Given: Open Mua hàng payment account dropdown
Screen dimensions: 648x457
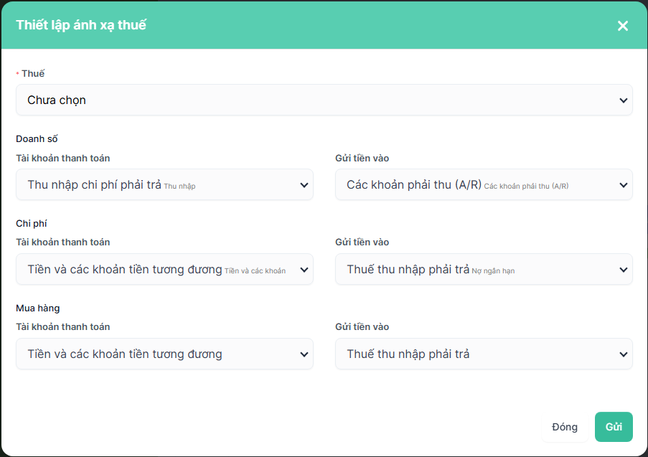Looking at the screenshot, I should click(164, 354).
